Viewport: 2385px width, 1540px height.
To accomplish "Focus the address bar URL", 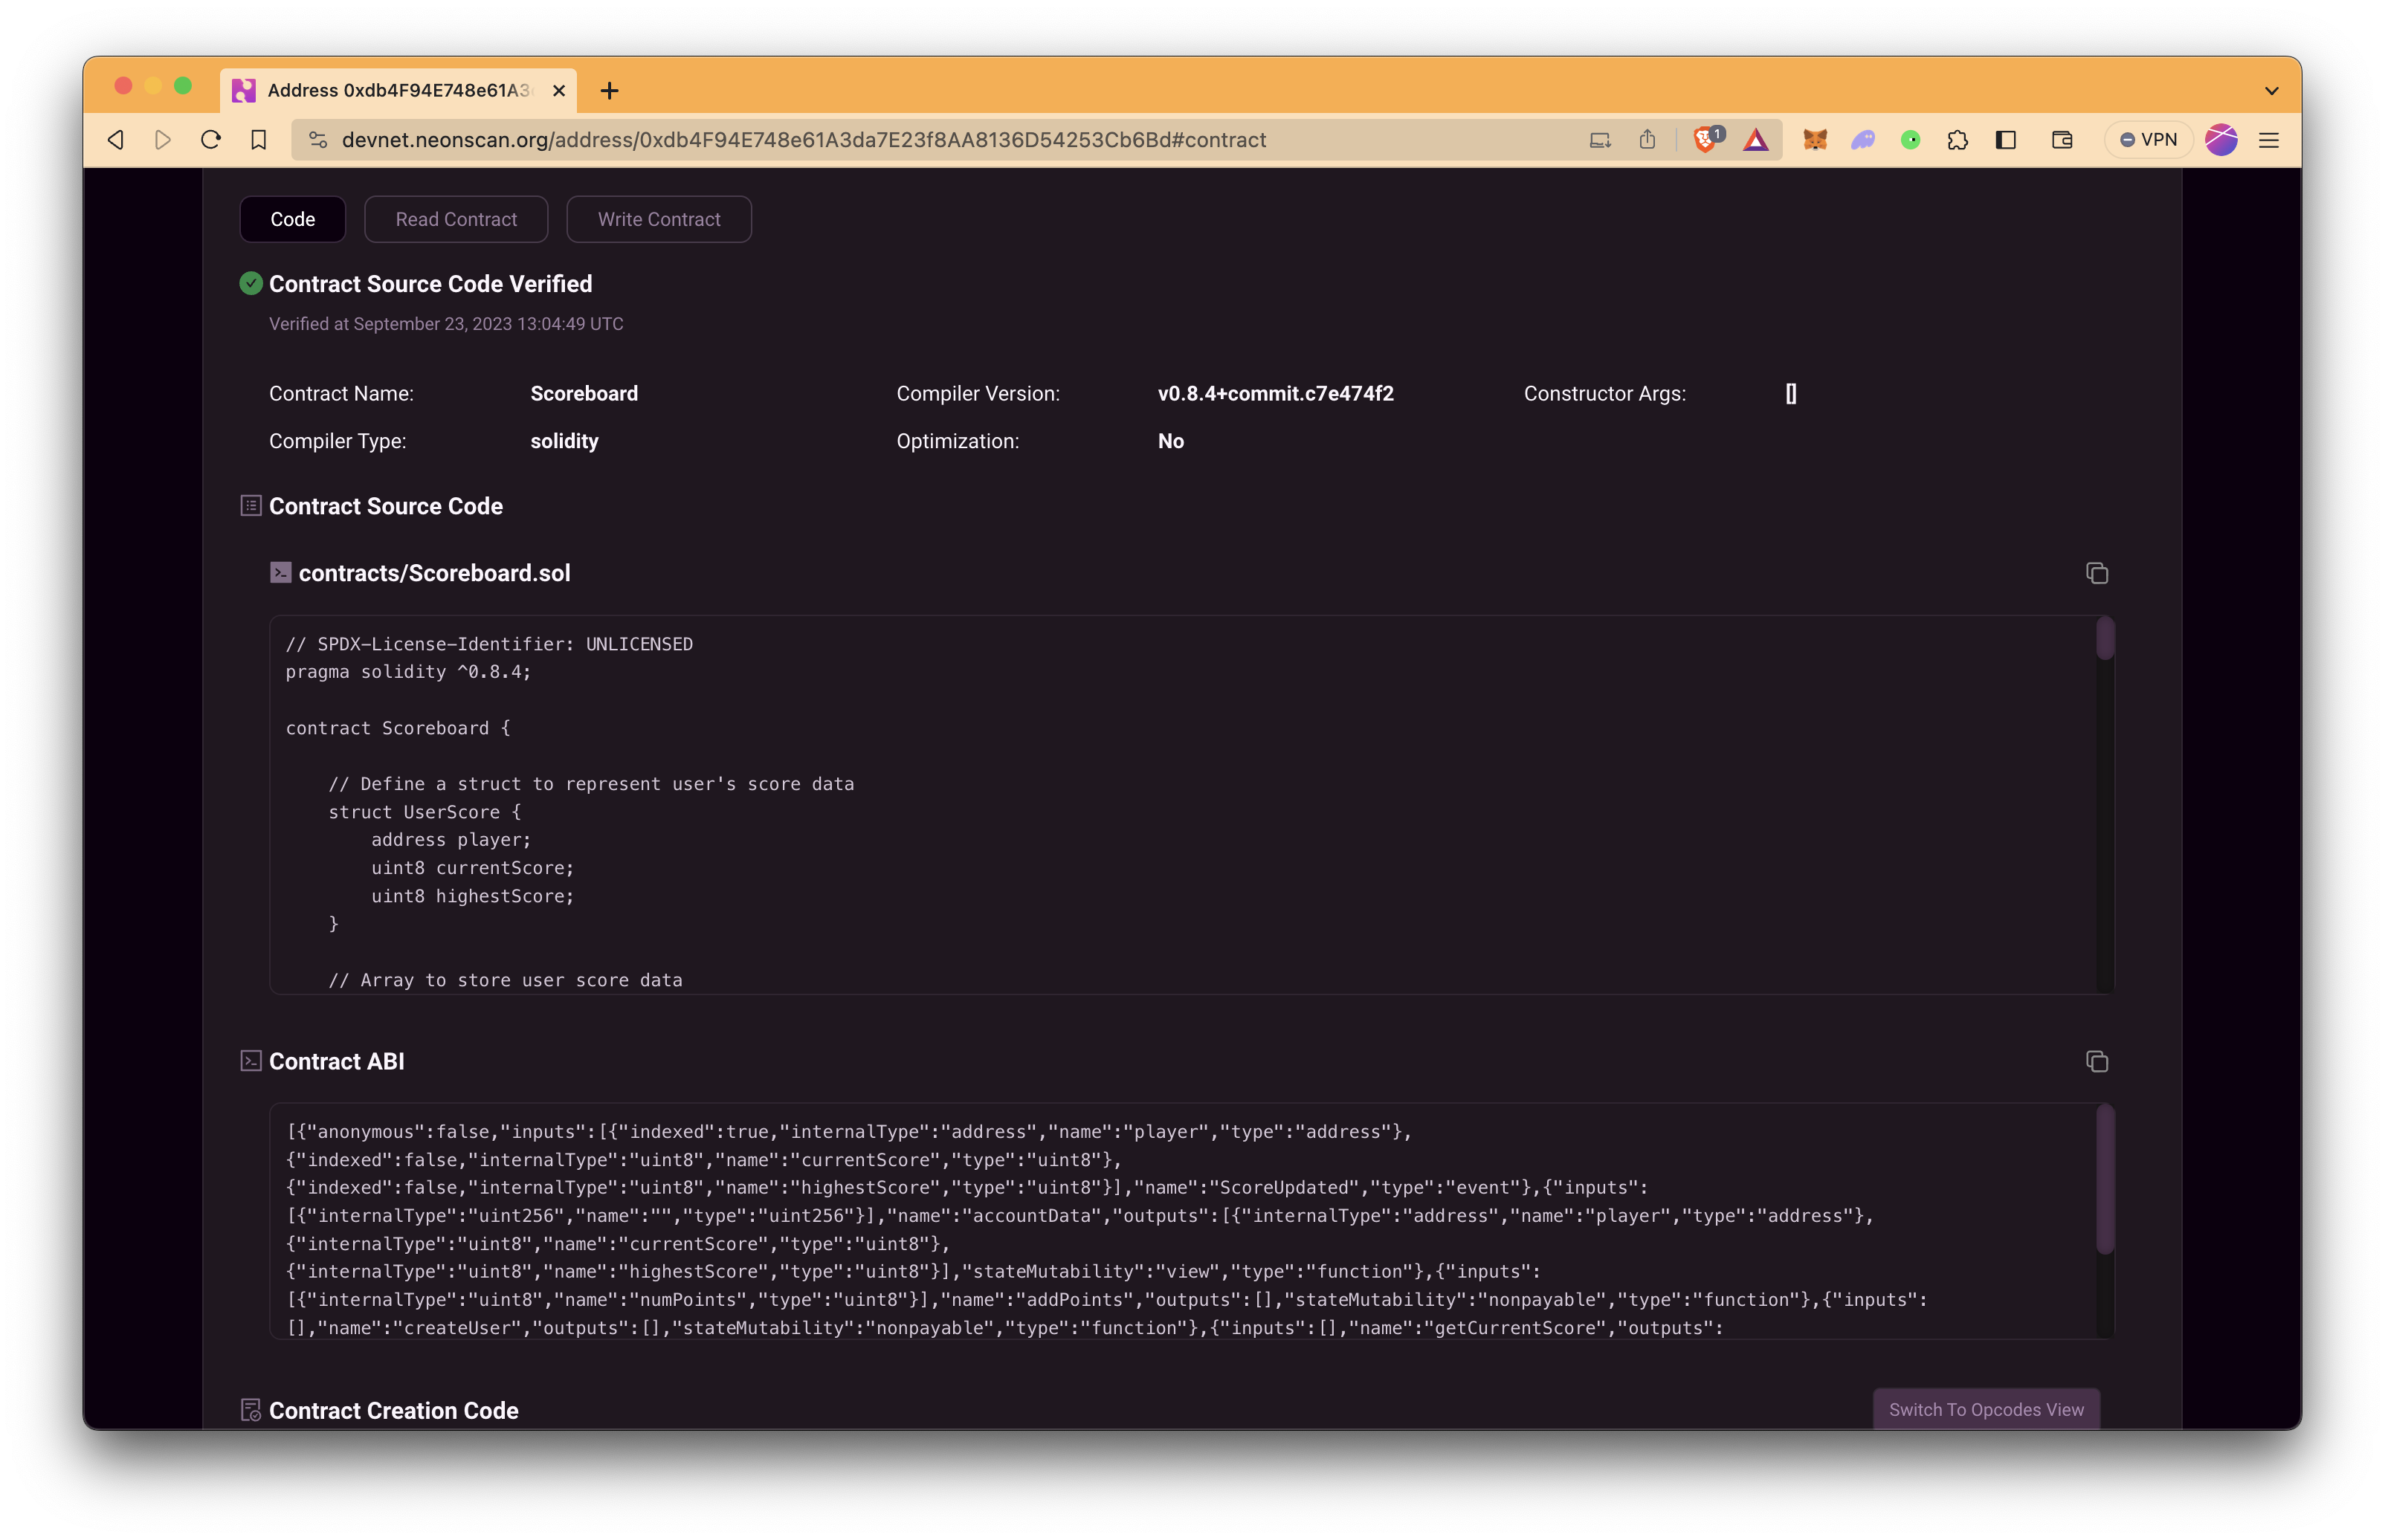I will tap(804, 140).
